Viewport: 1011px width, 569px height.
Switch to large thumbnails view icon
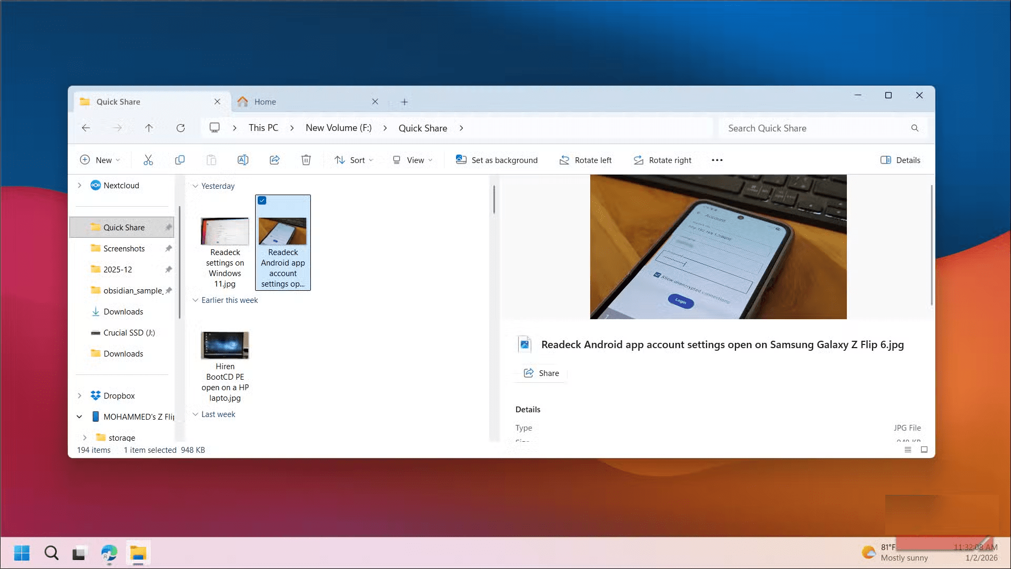click(924, 450)
